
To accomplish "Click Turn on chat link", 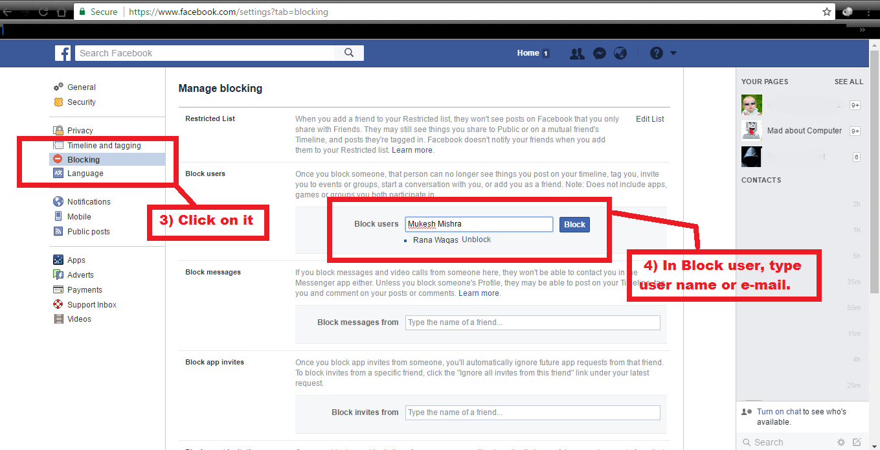I will (x=779, y=411).
